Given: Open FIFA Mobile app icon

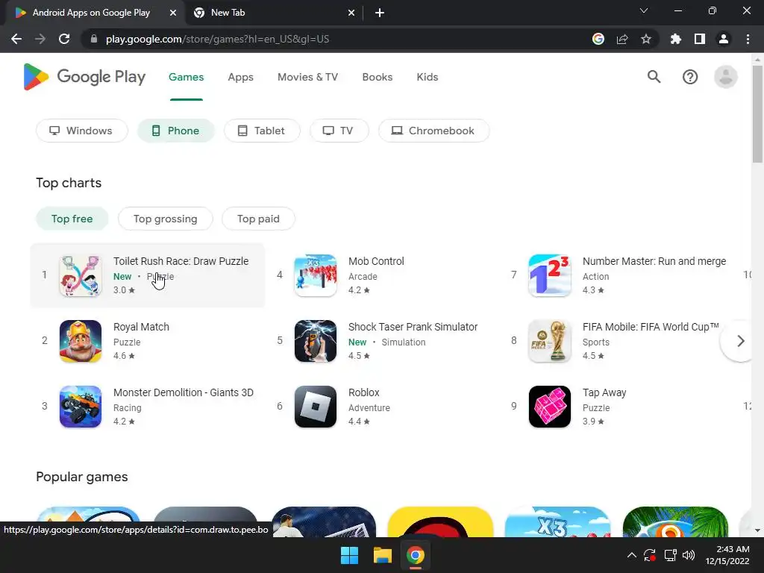Looking at the screenshot, I should tap(550, 341).
